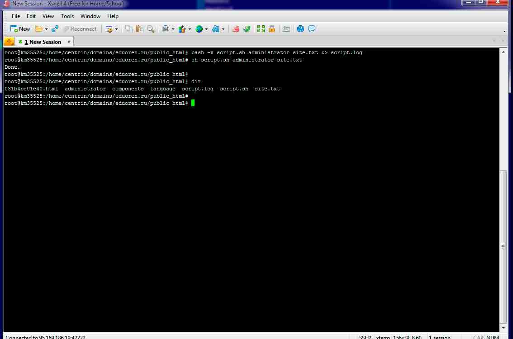Click the Copy icon in toolbar

click(129, 29)
